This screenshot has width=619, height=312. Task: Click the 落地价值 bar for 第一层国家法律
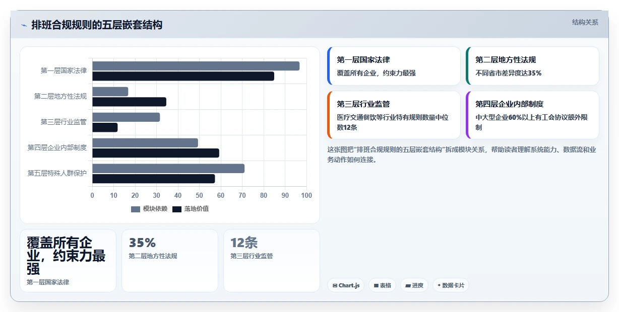[183, 76]
